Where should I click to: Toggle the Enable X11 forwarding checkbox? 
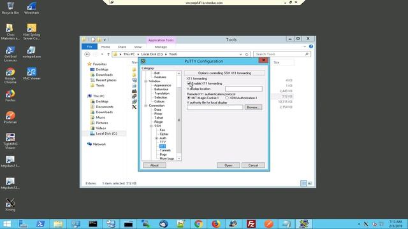click(x=189, y=83)
